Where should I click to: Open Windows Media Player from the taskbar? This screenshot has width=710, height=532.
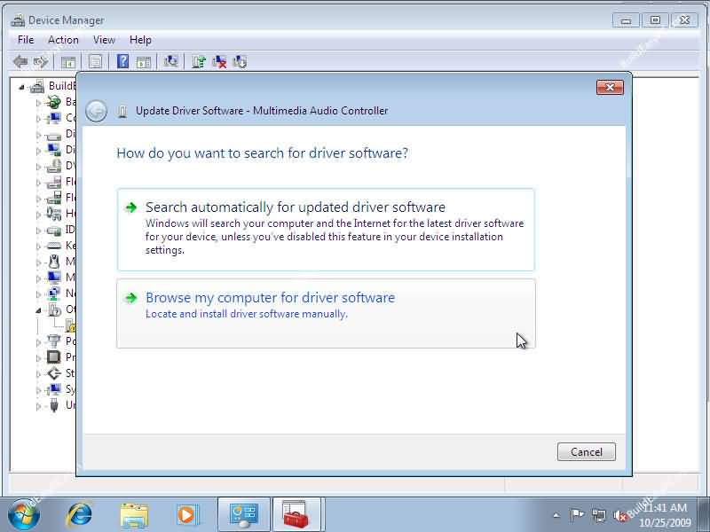coord(187,515)
